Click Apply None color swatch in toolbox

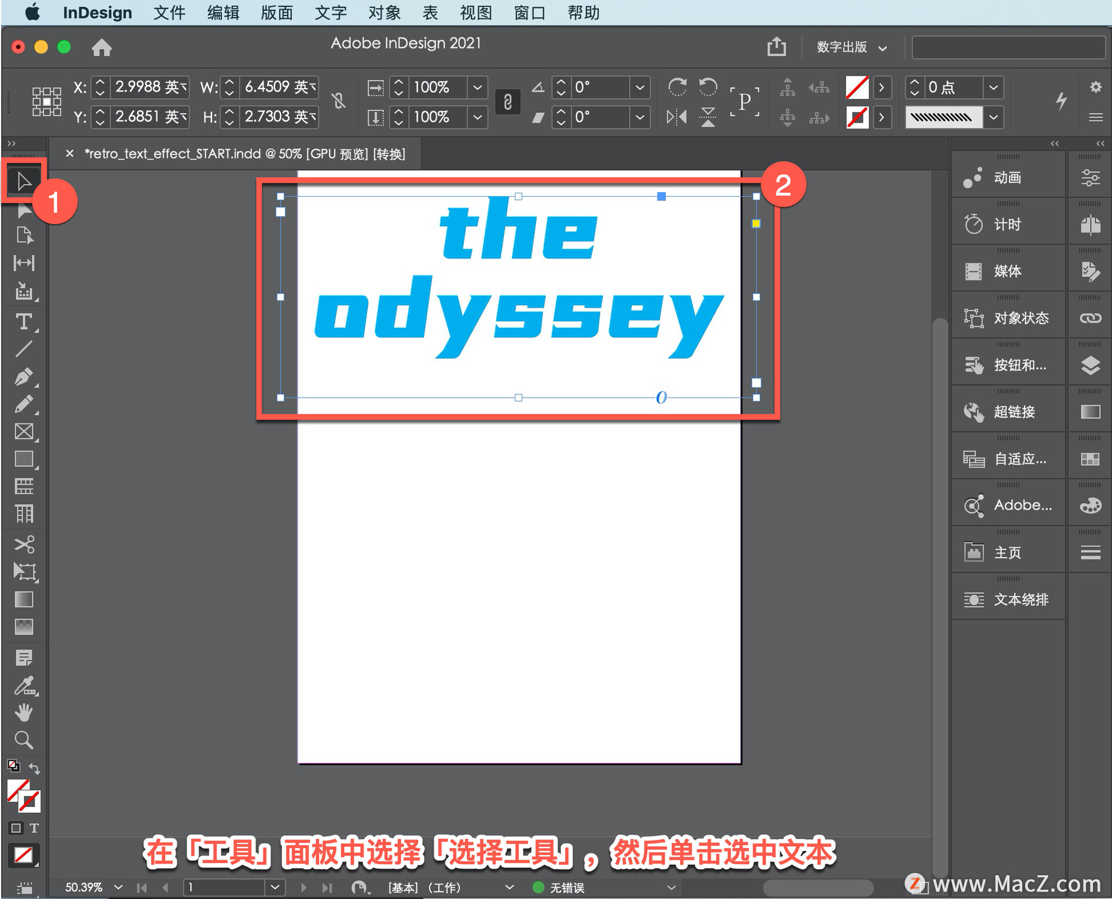[23, 855]
